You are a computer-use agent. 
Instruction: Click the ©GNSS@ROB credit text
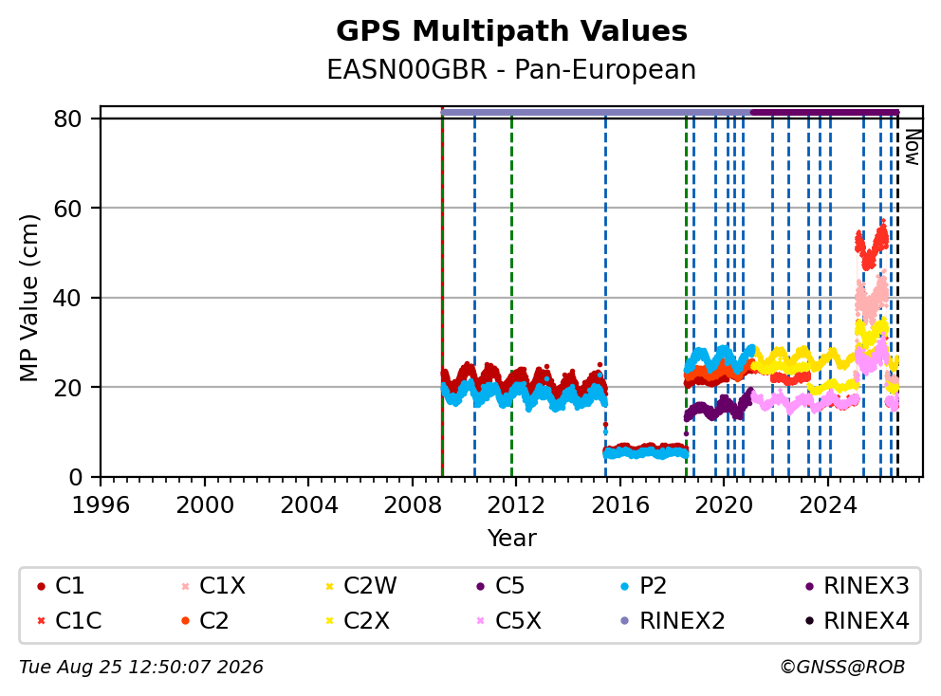(842, 667)
